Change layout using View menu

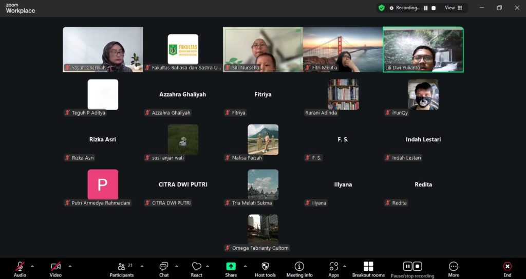click(x=453, y=8)
